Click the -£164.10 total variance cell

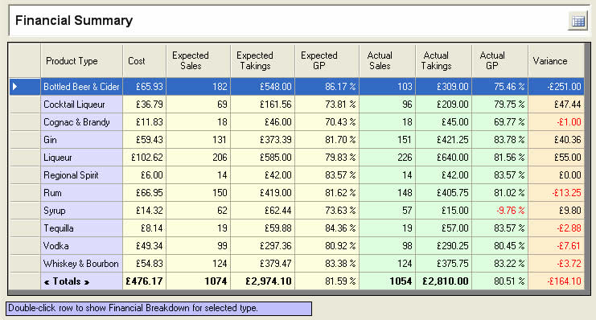556,281
